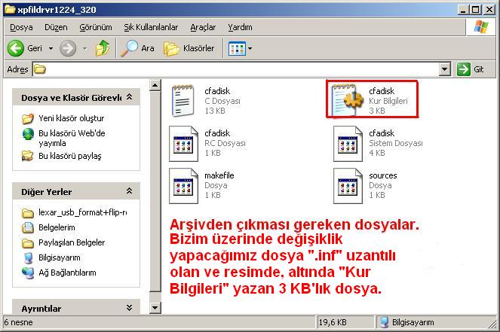The image size is (500, 332).
Task: Open the Search (Ara) tool
Action: click(x=137, y=48)
